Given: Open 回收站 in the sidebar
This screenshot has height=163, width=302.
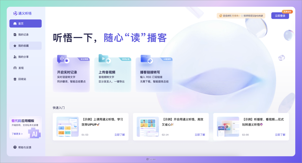Looking at the screenshot, I should (x=25, y=79).
